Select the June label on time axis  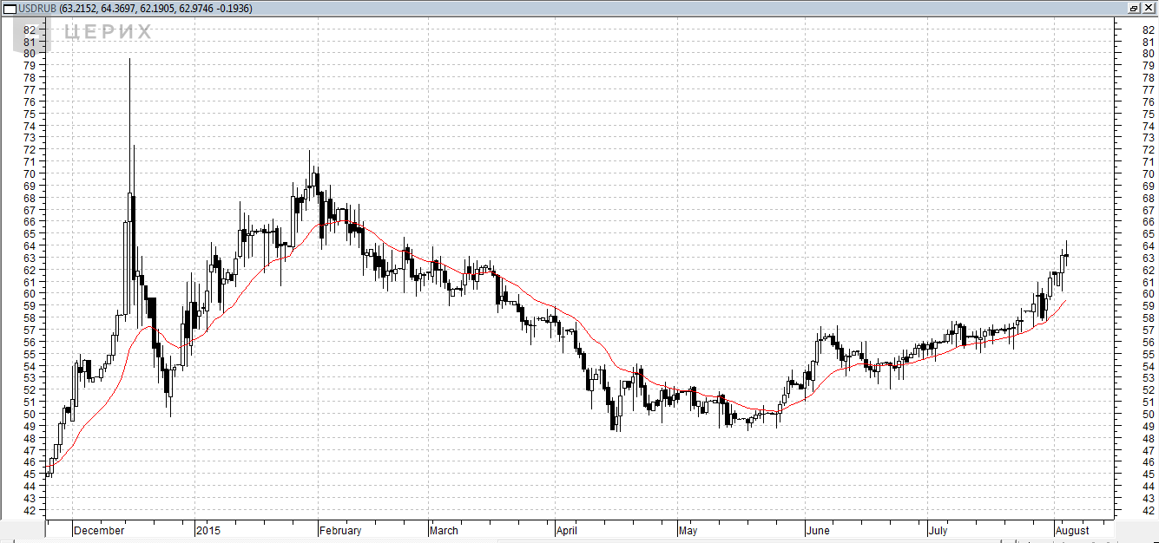pyautogui.click(x=818, y=530)
